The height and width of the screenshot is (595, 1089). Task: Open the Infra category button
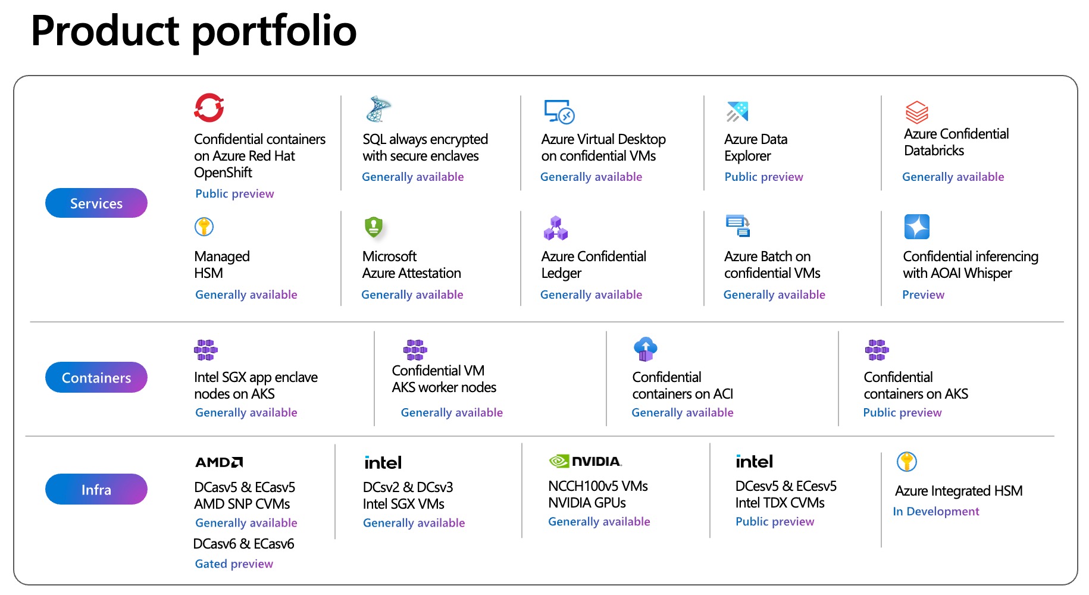[96, 489]
